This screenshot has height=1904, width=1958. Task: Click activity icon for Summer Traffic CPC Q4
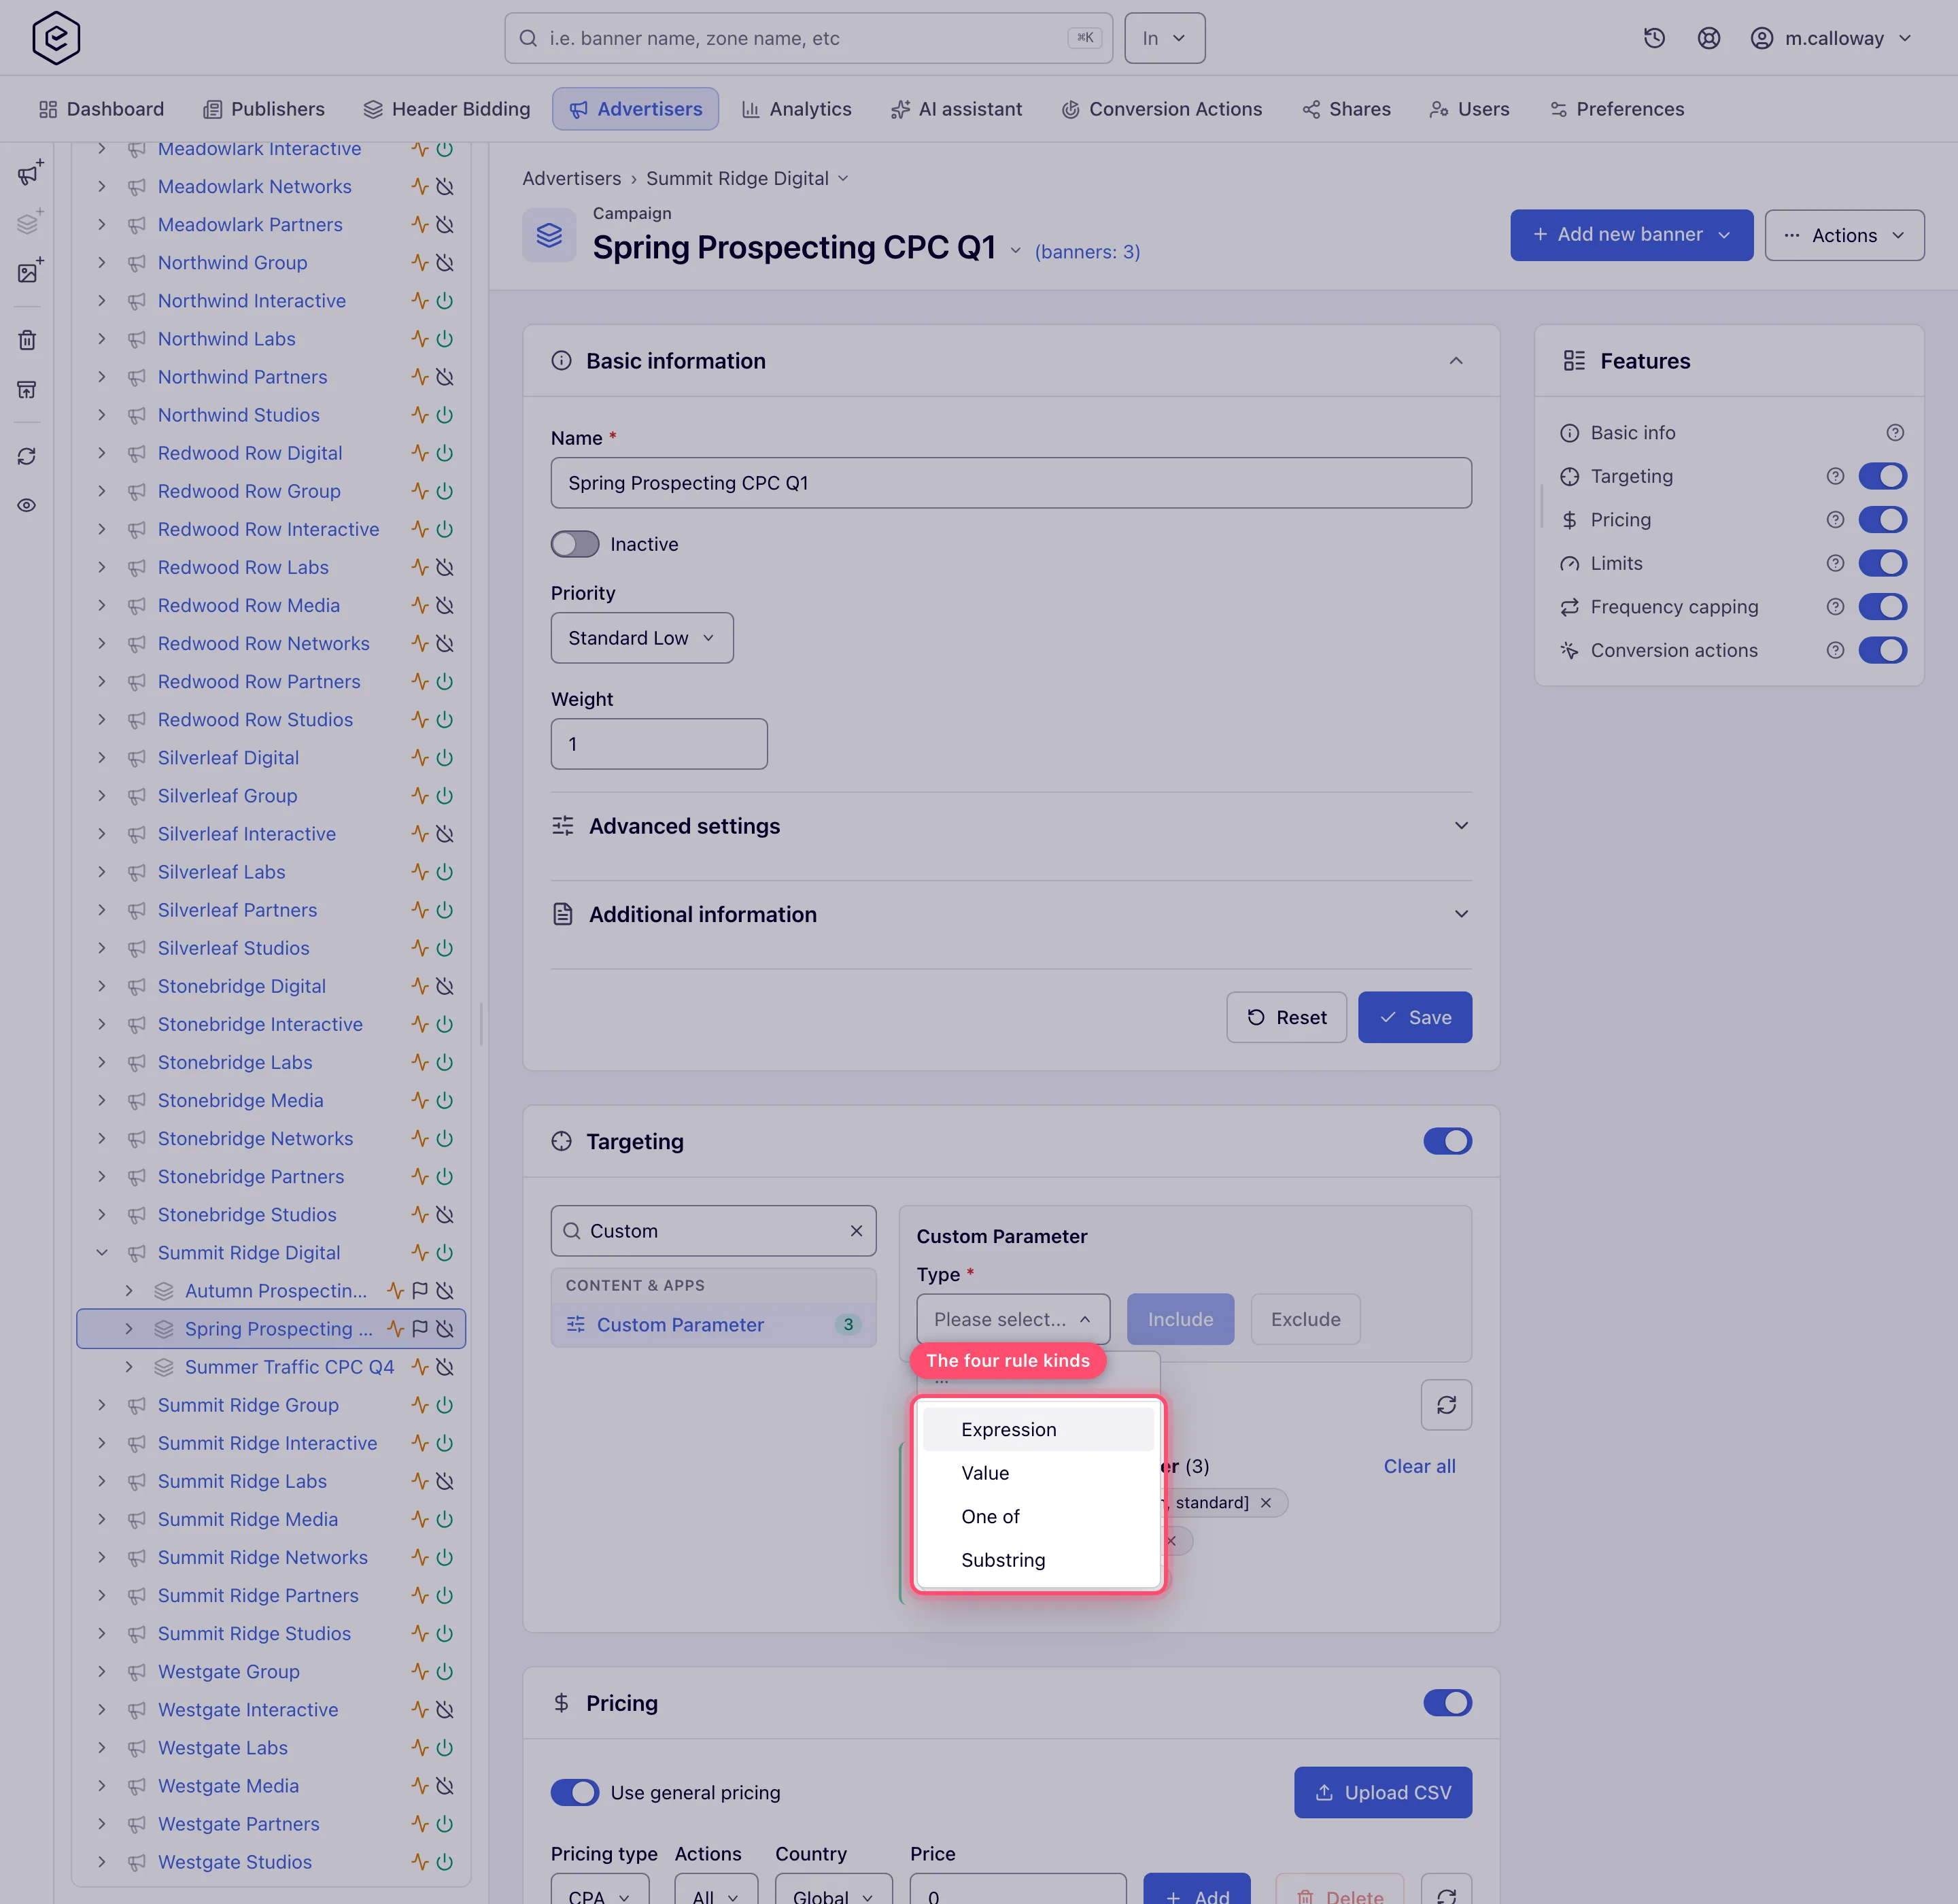click(420, 1367)
